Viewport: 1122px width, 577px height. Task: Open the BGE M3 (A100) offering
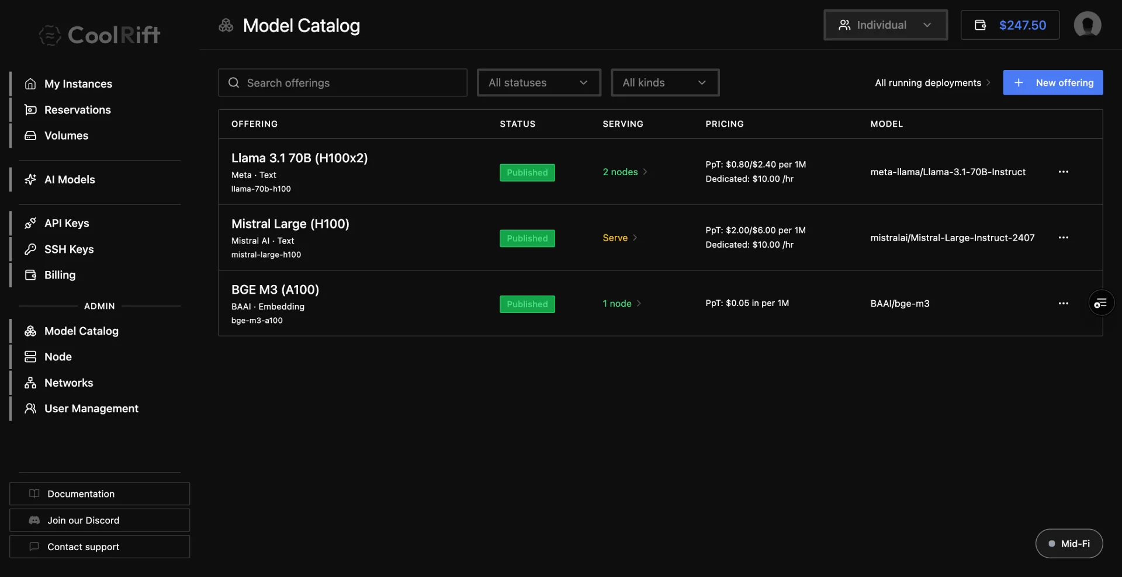275,290
